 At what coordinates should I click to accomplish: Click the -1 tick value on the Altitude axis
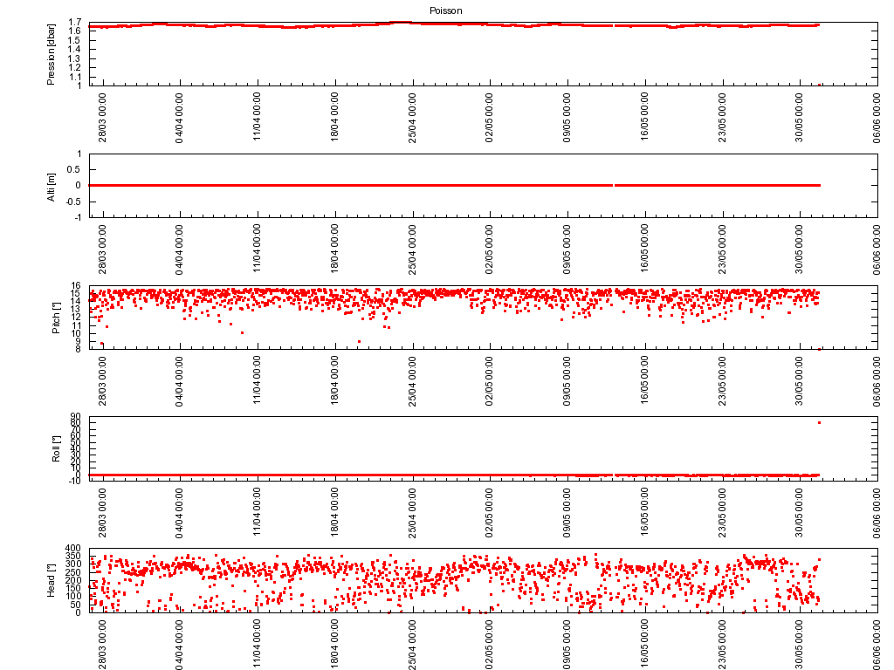pos(79,217)
